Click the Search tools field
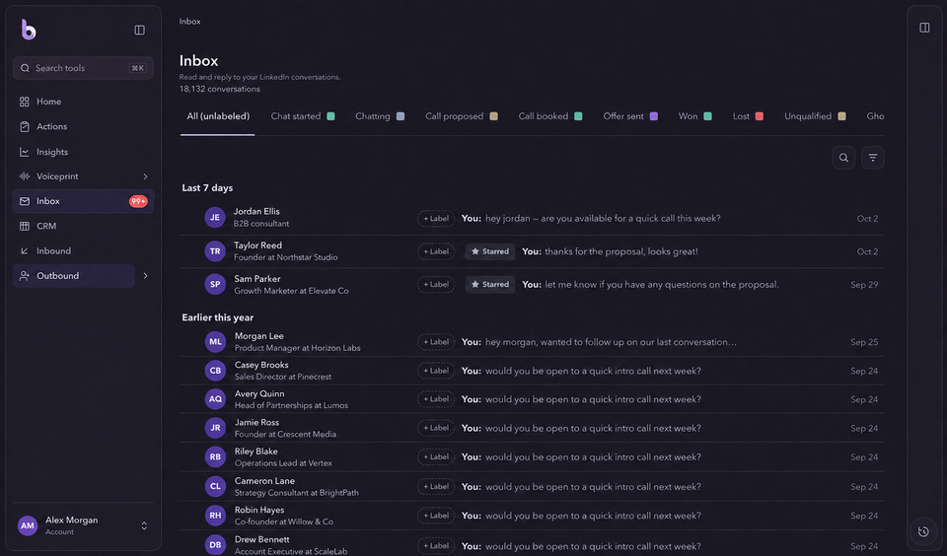This screenshot has height=556, width=947. click(x=83, y=68)
